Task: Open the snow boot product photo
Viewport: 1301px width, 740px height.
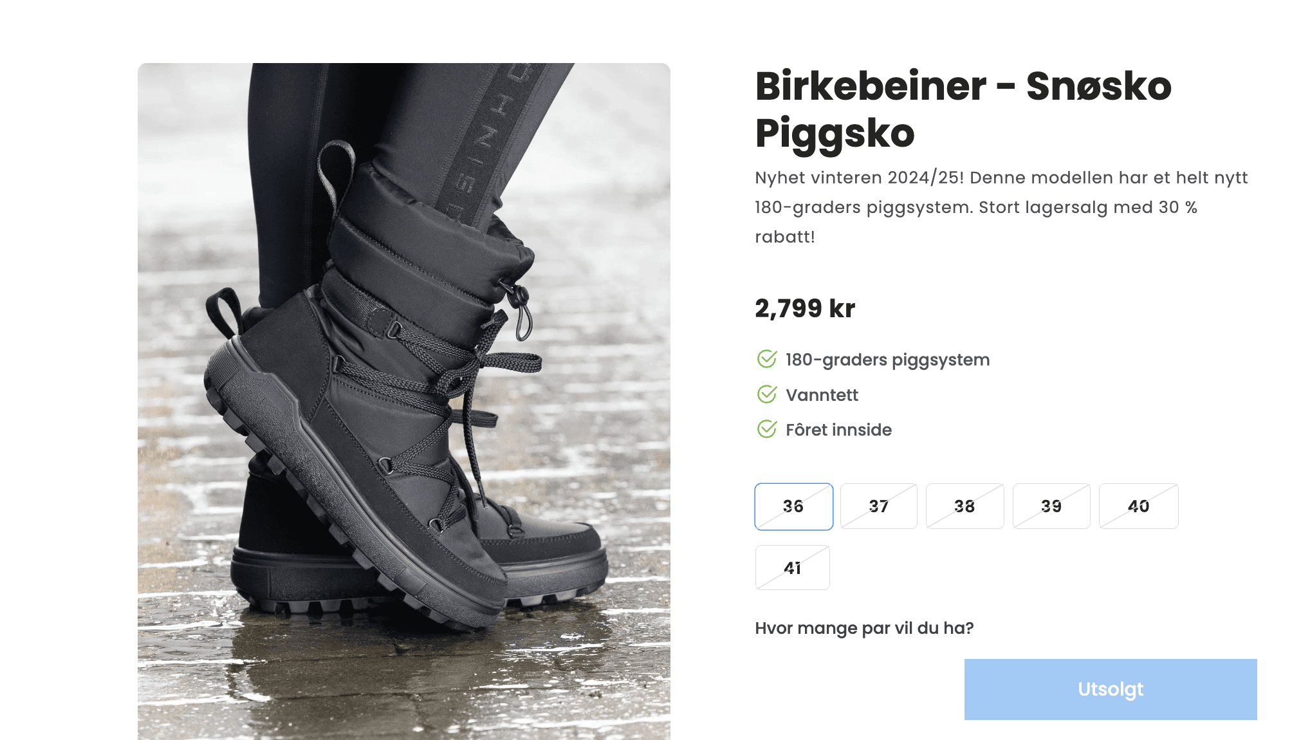Action: (404, 402)
